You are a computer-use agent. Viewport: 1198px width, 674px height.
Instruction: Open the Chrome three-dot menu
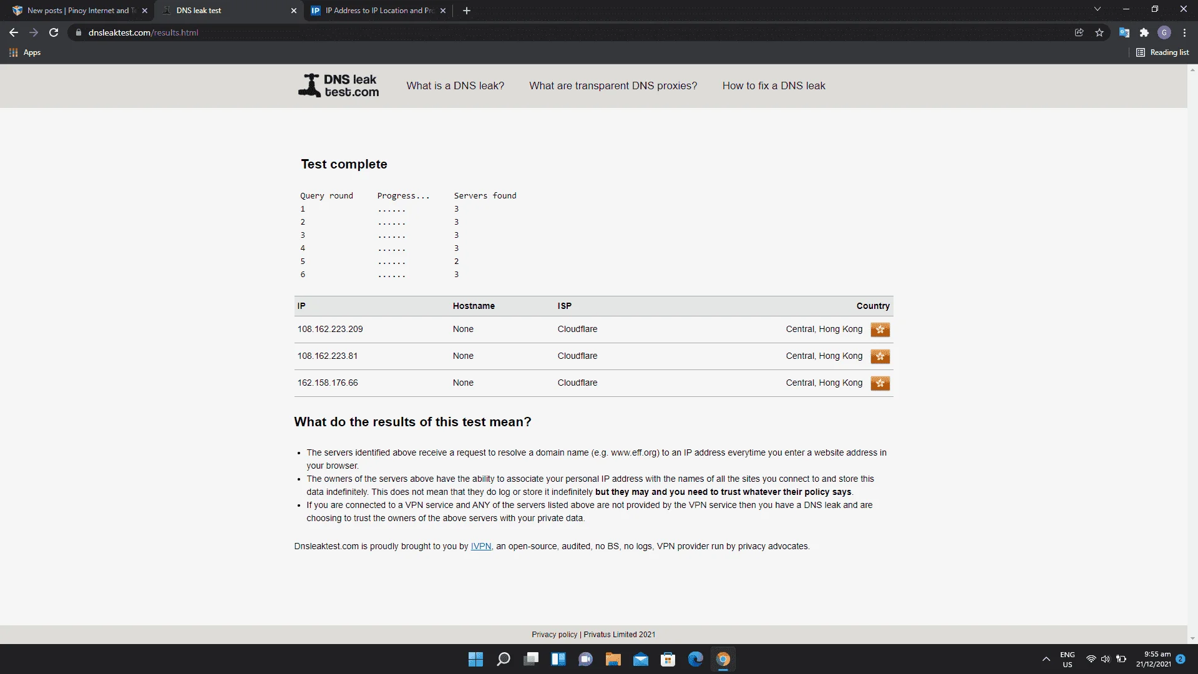click(x=1184, y=32)
